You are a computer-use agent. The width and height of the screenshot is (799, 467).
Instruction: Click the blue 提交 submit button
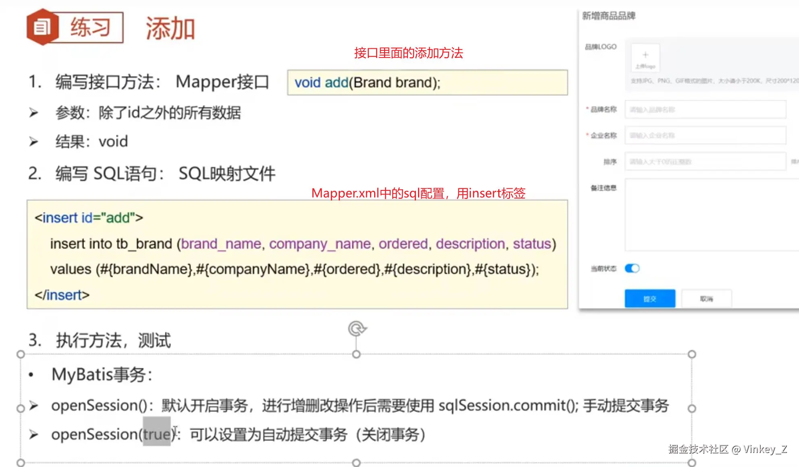(650, 299)
